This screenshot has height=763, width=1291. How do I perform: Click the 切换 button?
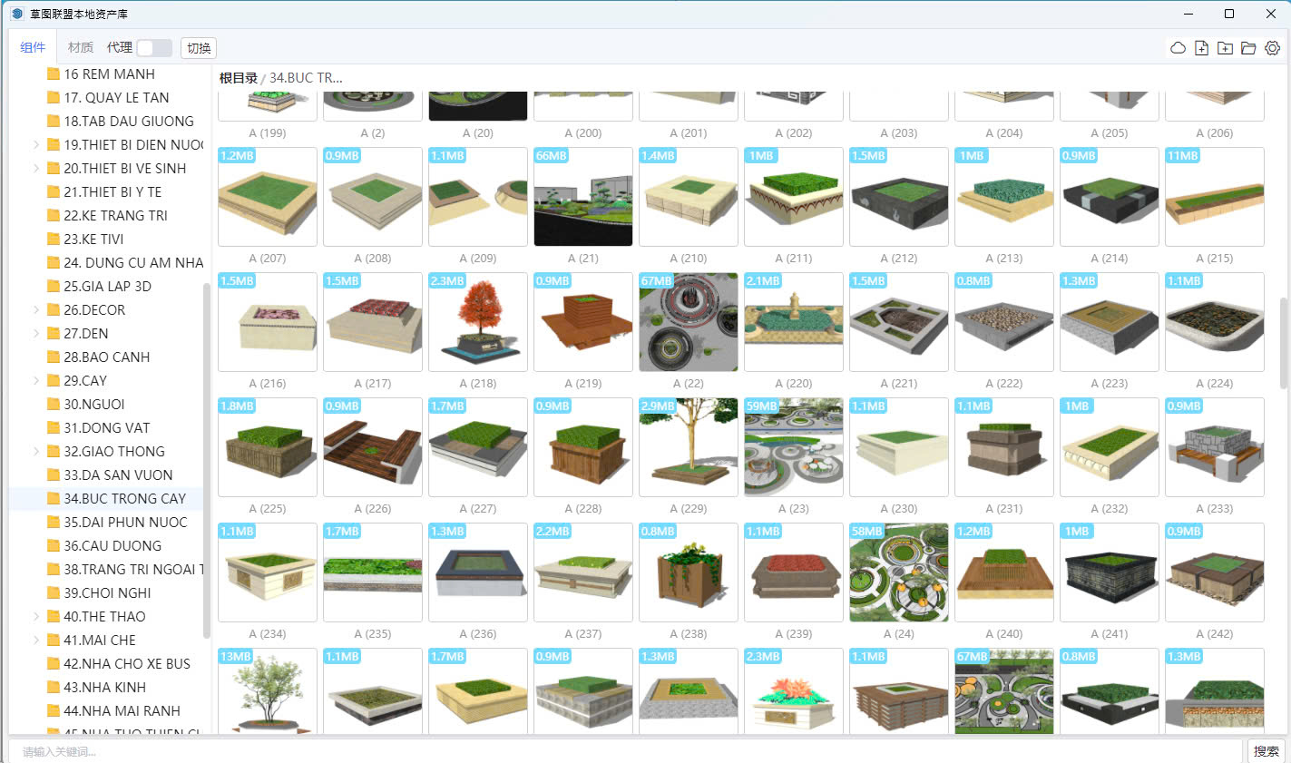199,48
